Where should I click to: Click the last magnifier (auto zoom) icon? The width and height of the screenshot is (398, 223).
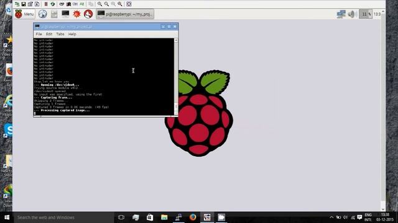tap(120, 4)
